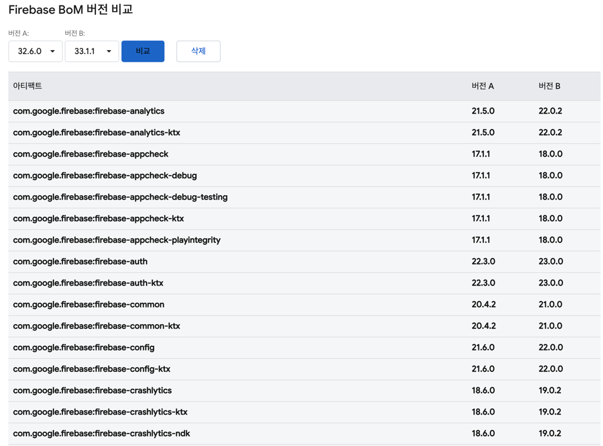
Task: Click version B 21.0.0 for firebase-common
Action: tap(551, 305)
